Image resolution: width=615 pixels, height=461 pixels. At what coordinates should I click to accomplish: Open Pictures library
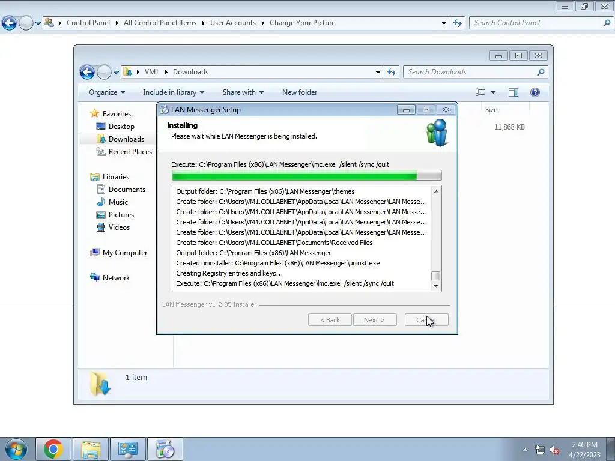(121, 215)
